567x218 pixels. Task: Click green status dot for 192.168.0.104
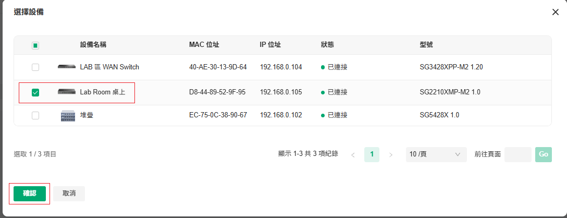click(x=323, y=67)
